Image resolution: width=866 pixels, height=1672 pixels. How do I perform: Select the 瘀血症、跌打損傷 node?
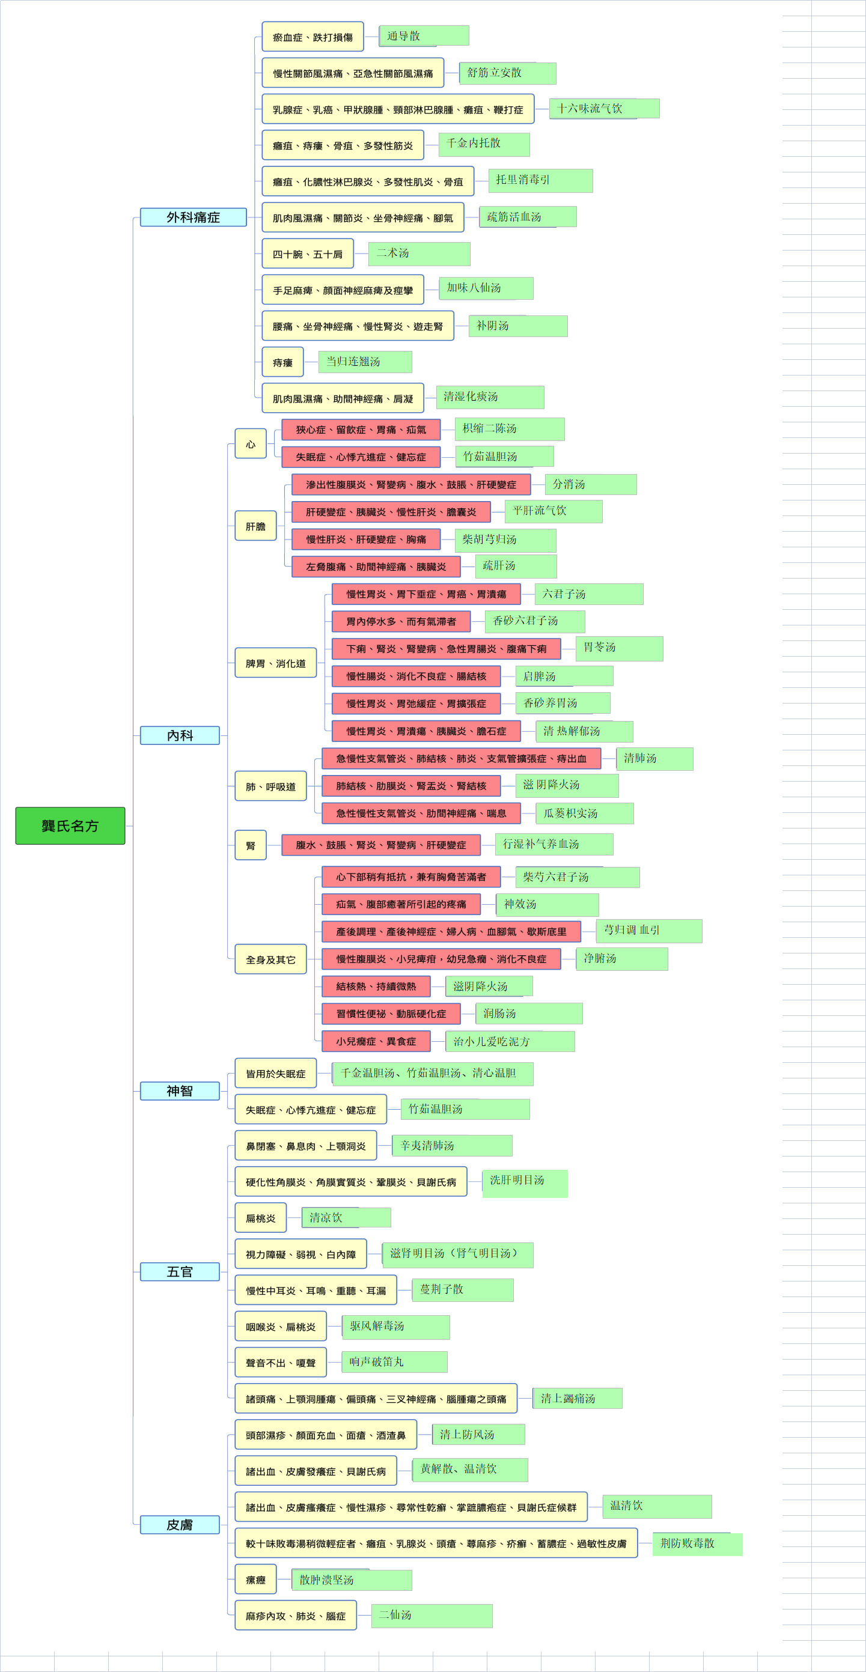point(313,37)
